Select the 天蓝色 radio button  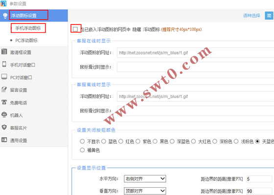pos(257,141)
